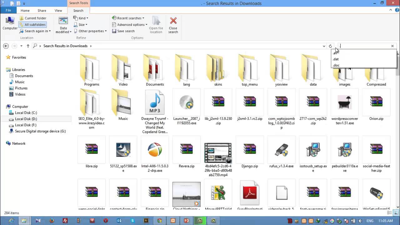Select Orion.zip archive icon
400x225 pixels.
point(376,102)
